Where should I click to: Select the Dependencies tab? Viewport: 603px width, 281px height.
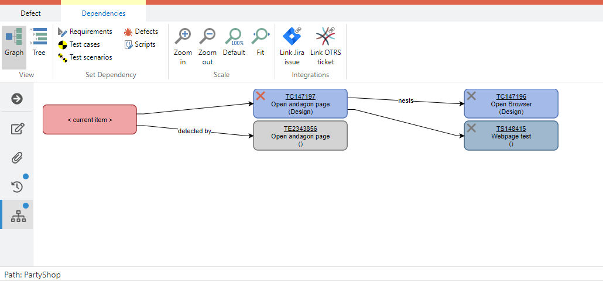[x=103, y=13]
